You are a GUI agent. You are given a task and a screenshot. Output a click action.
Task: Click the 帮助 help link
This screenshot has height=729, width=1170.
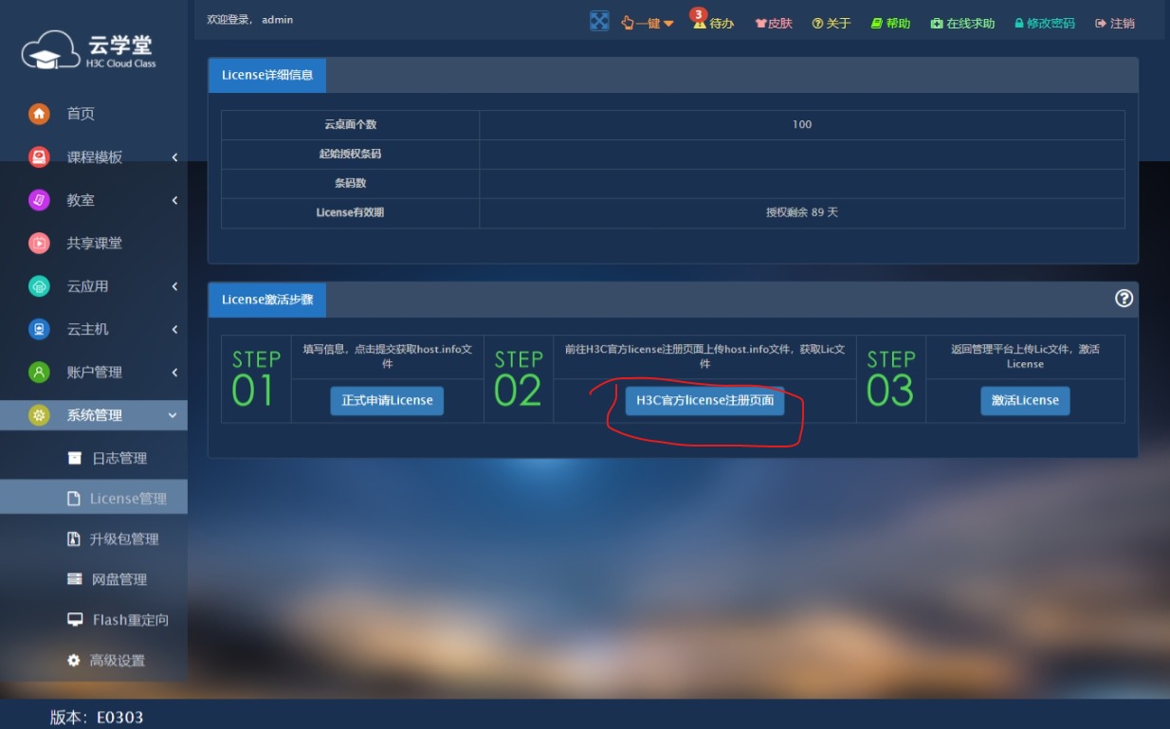pyautogui.click(x=890, y=23)
